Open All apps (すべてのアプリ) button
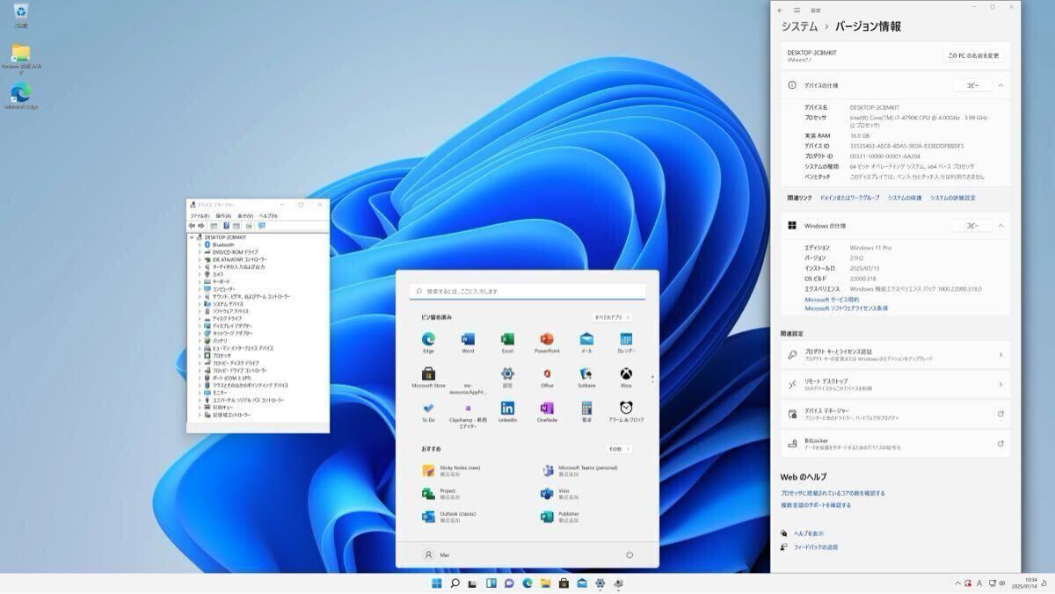This screenshot has width=1055, height=594. point(612,317)
